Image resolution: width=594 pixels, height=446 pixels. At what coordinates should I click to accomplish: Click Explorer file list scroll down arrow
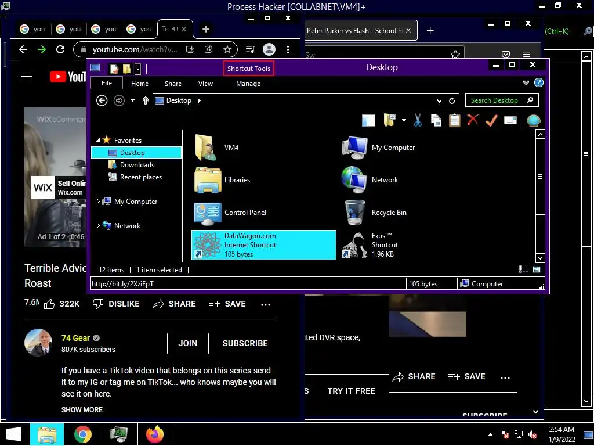(x=540, y=258)
